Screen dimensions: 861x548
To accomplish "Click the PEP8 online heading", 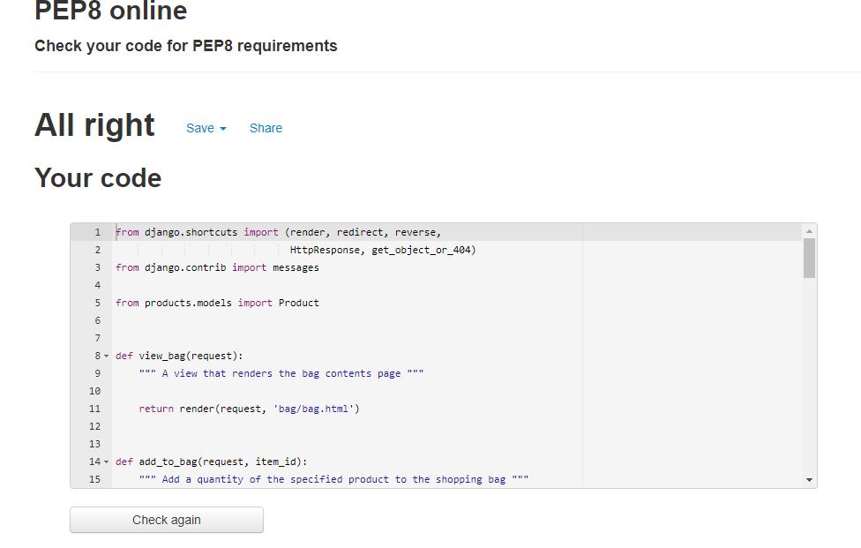I will coord(110,12).
